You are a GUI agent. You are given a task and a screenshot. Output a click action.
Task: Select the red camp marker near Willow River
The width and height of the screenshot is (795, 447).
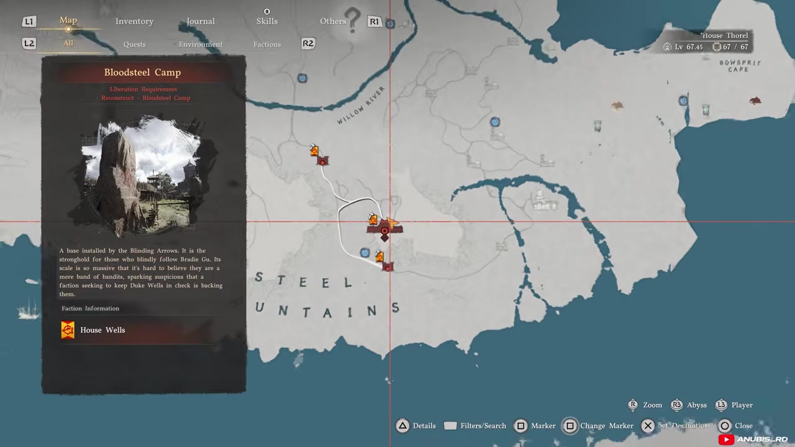(x=322, y=161)
